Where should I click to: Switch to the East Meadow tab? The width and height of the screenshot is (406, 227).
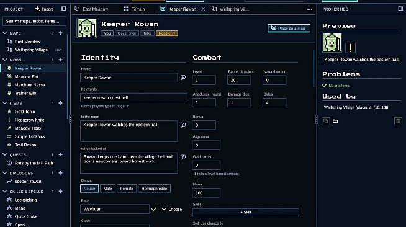point(91,9)
